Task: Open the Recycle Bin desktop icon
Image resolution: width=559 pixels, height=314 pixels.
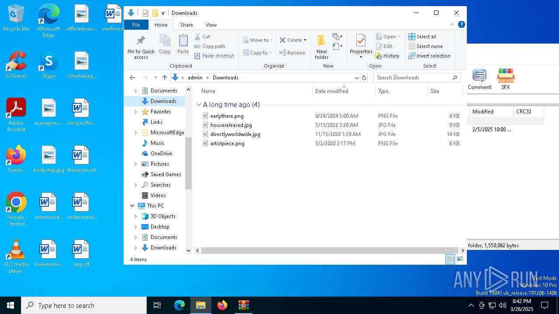Action: pos(16,18)
